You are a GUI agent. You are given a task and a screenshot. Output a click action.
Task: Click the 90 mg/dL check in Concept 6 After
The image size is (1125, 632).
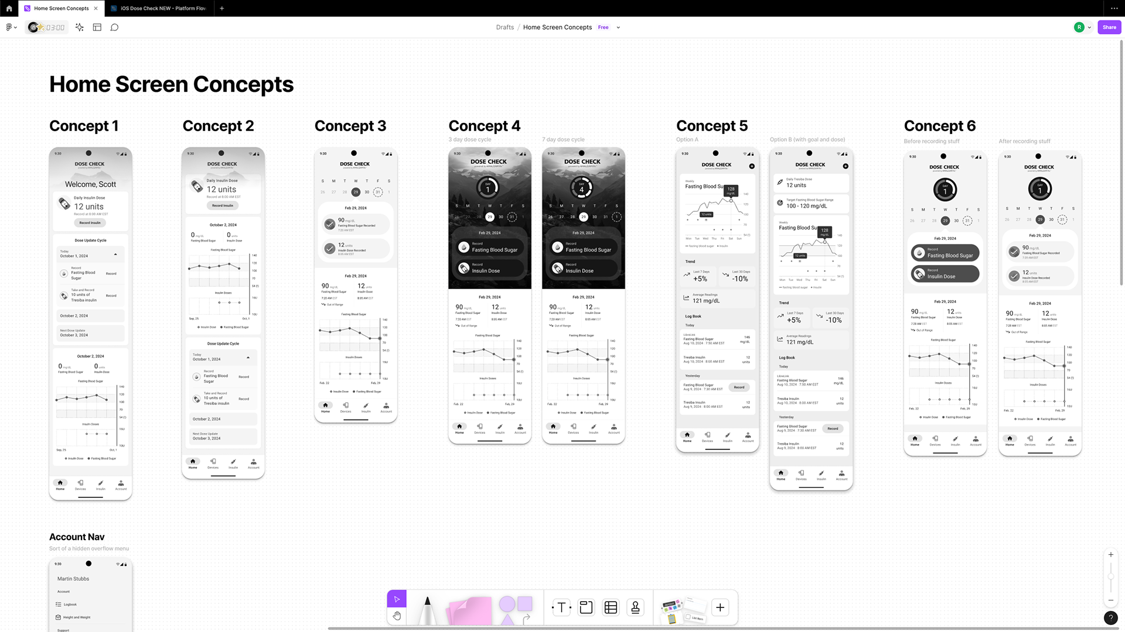point(1014,252)
